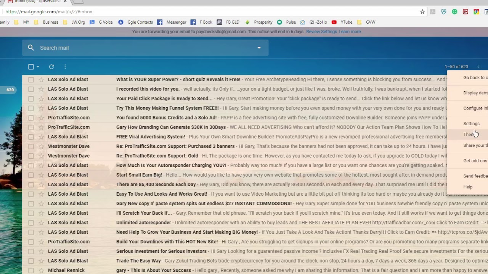Select the 'There are 86,400 Seconds' email checkbox

[31, 184]
